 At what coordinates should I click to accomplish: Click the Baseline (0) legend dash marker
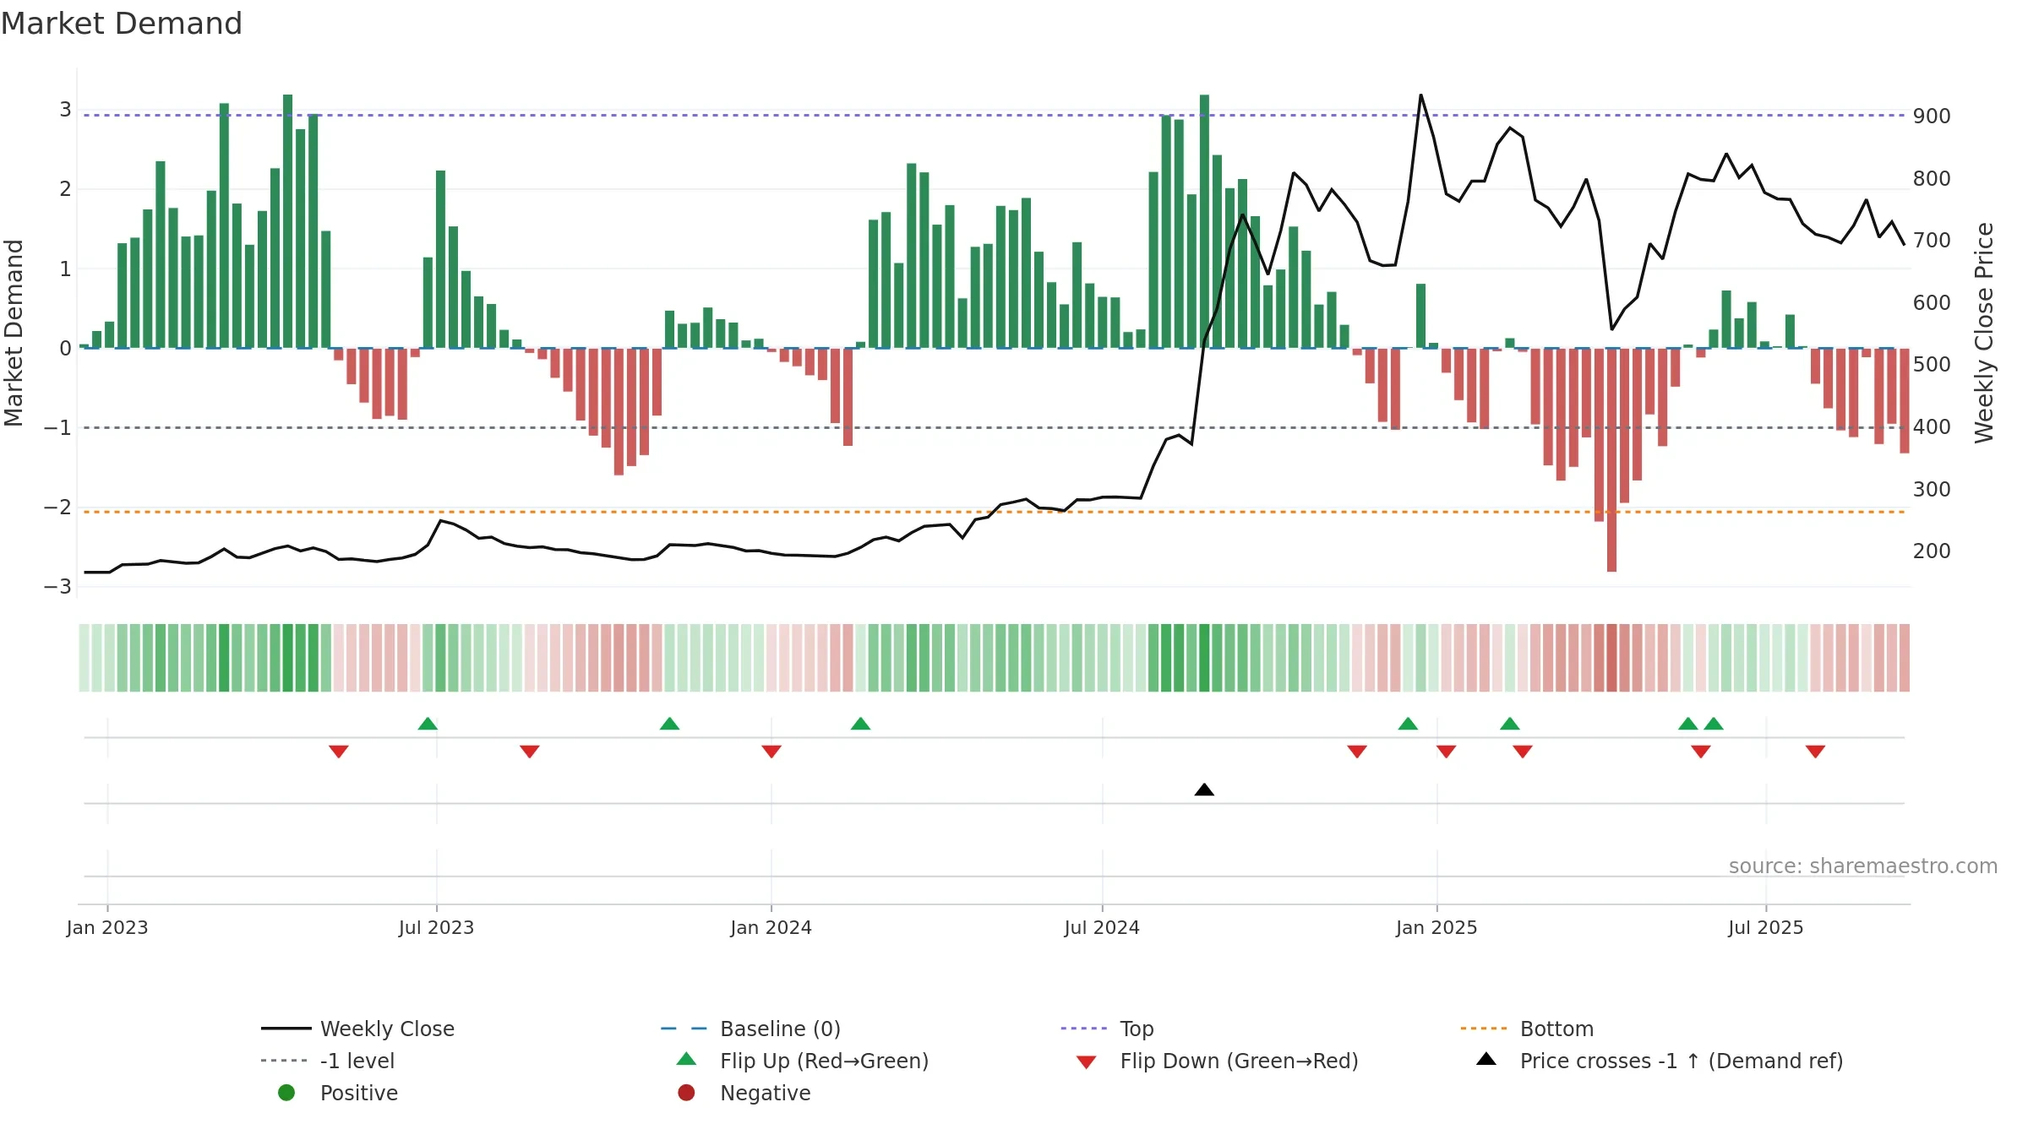[x=684, y=1029]
